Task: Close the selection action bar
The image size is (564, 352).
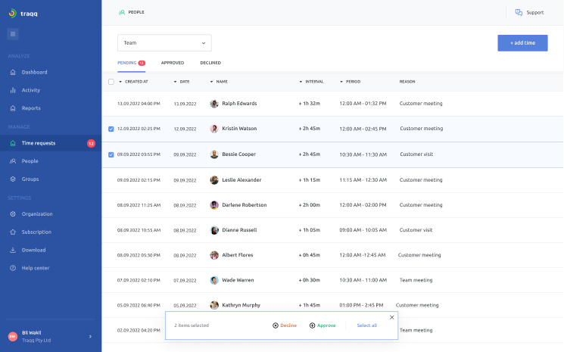Action: pos(391,317)
